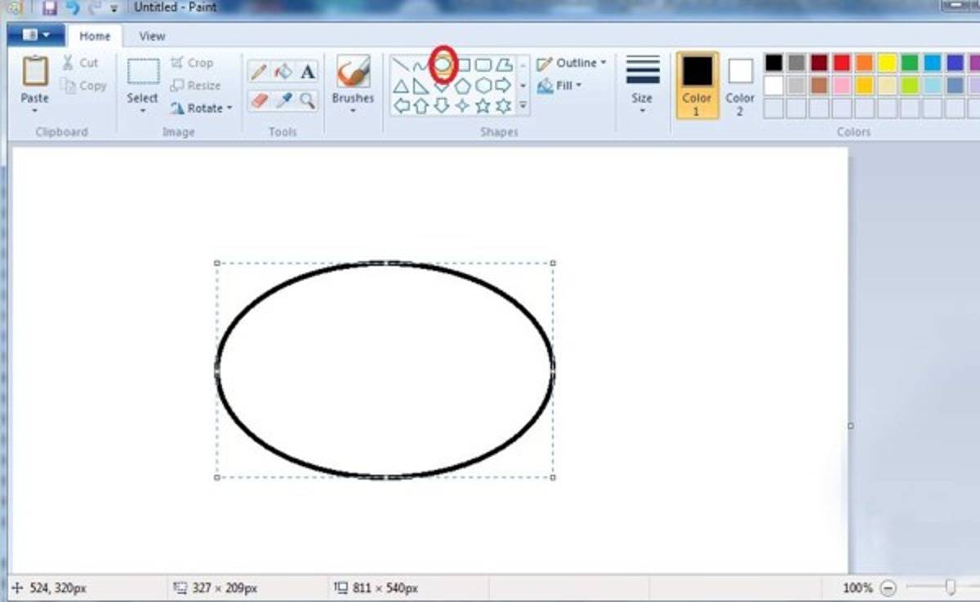Switch active color to Color 2
The image size is (980, 602).
740,86
